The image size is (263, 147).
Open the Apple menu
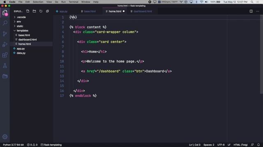point(5,2)
